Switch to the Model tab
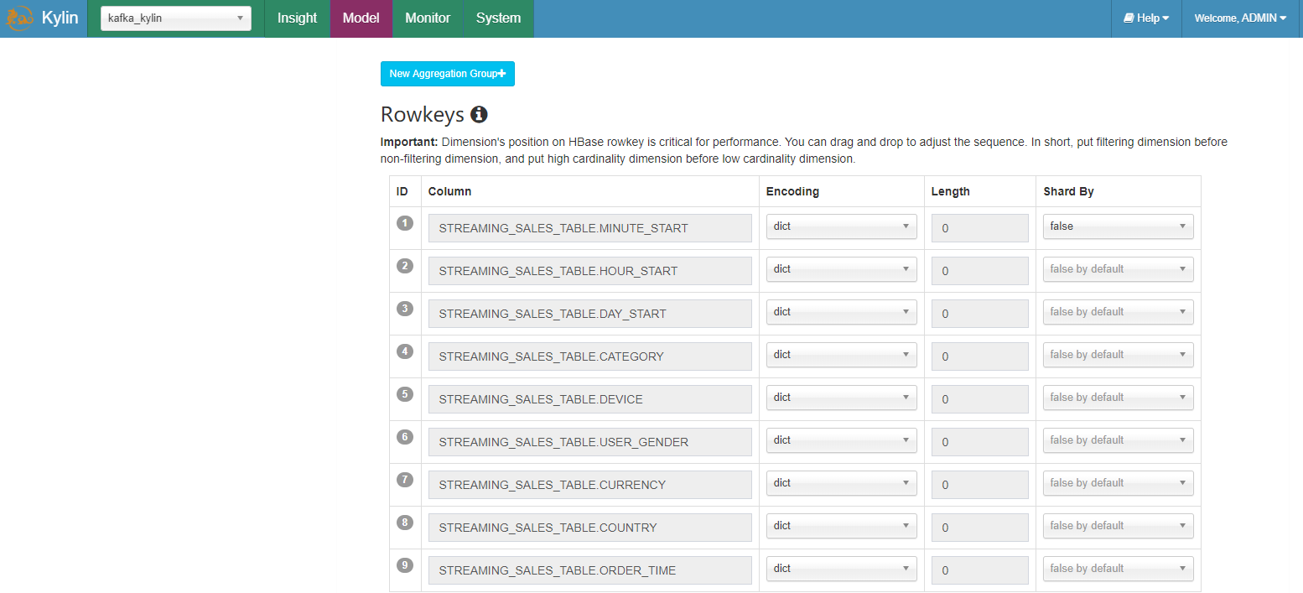Viewport: 1303px width, 593px height. click(x=361, y=18)
